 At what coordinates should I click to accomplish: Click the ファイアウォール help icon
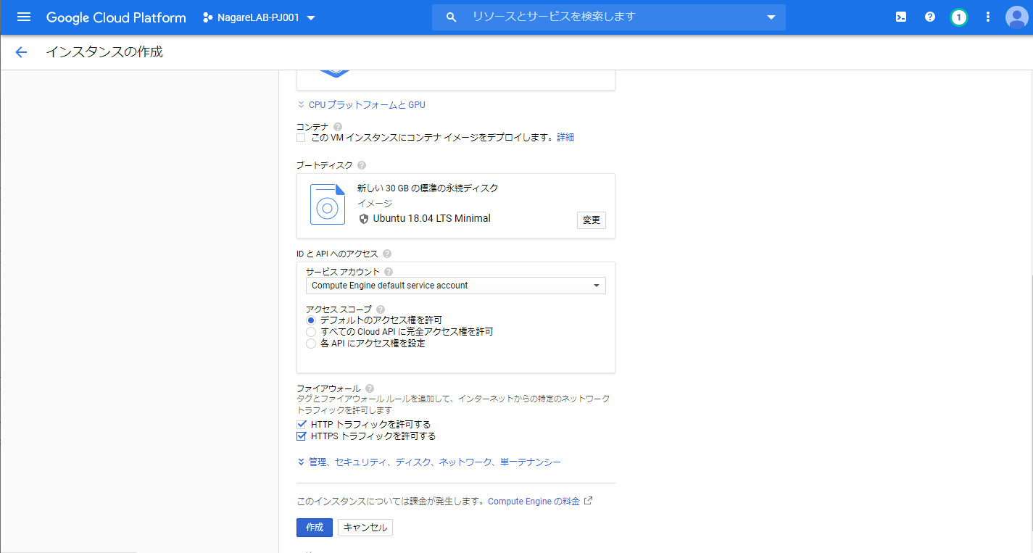[x=370, y=388]
